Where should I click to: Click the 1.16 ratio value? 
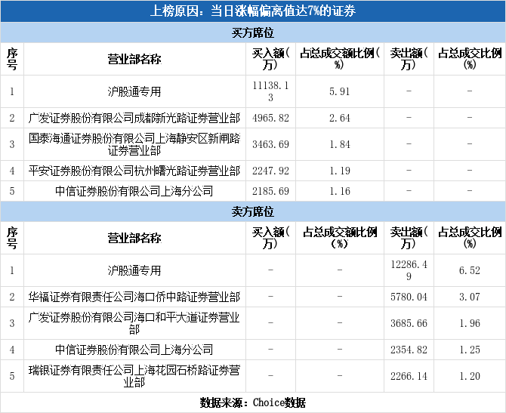point(340,191)
